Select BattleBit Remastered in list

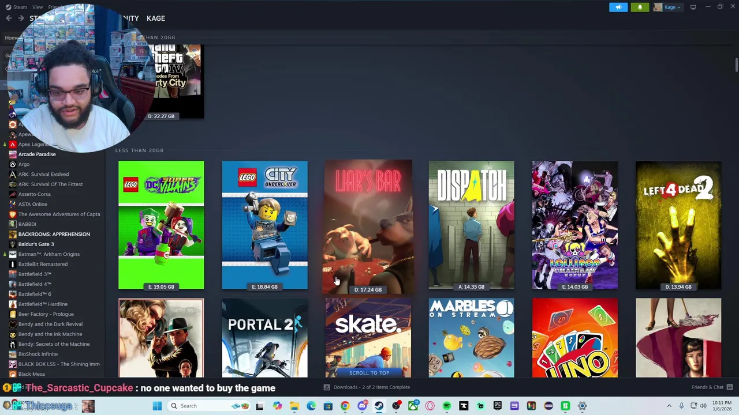click(x=43, y=264)
